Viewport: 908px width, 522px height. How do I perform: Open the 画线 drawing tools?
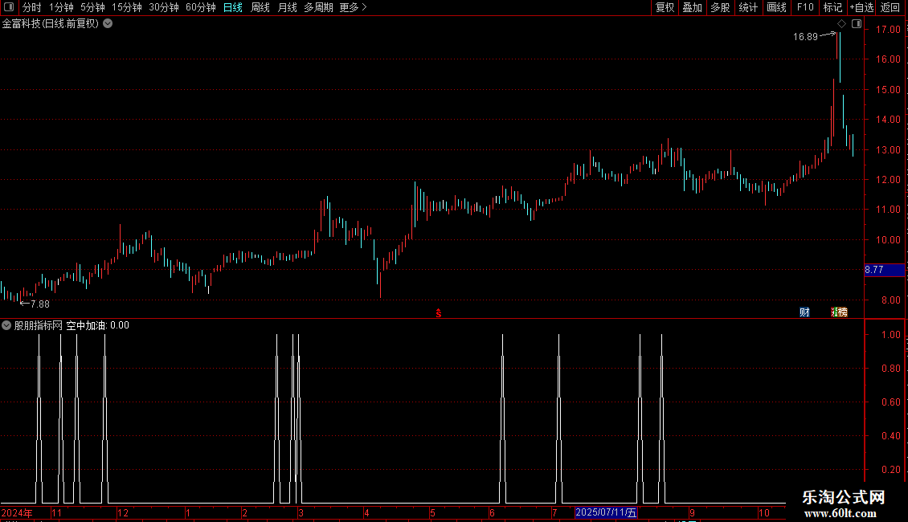(x=776, y=7)
